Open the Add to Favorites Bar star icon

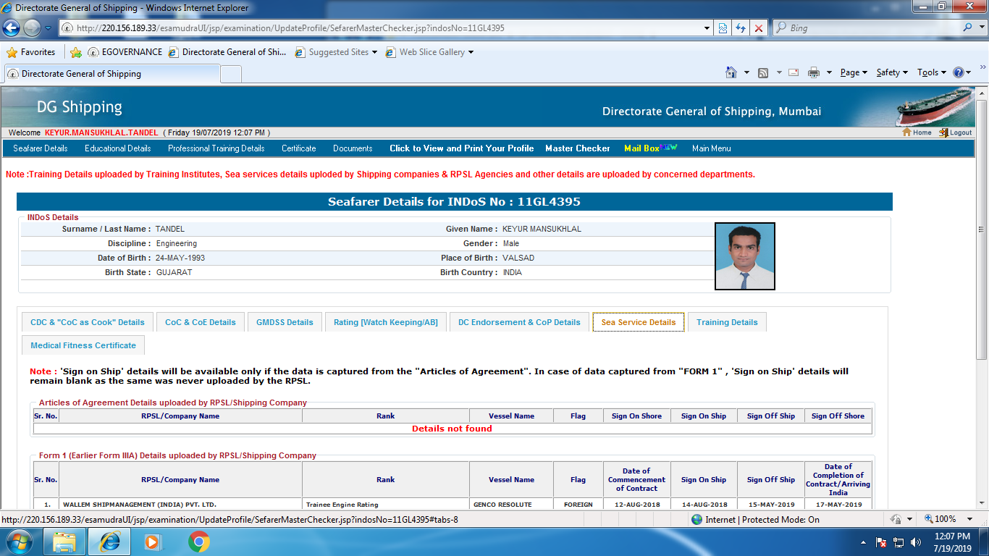click(x=76, y=52)
